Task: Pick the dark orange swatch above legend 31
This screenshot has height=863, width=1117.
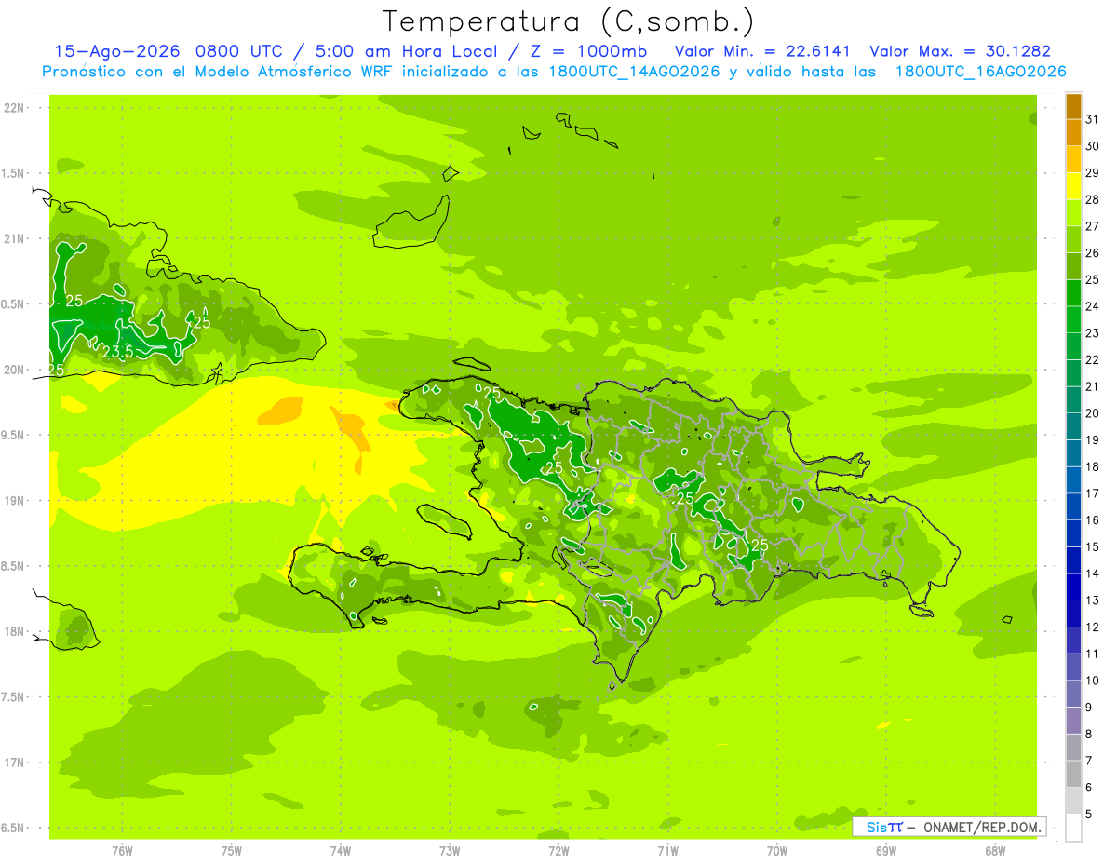Action: pyautogui.click(x=1073, y=106)
